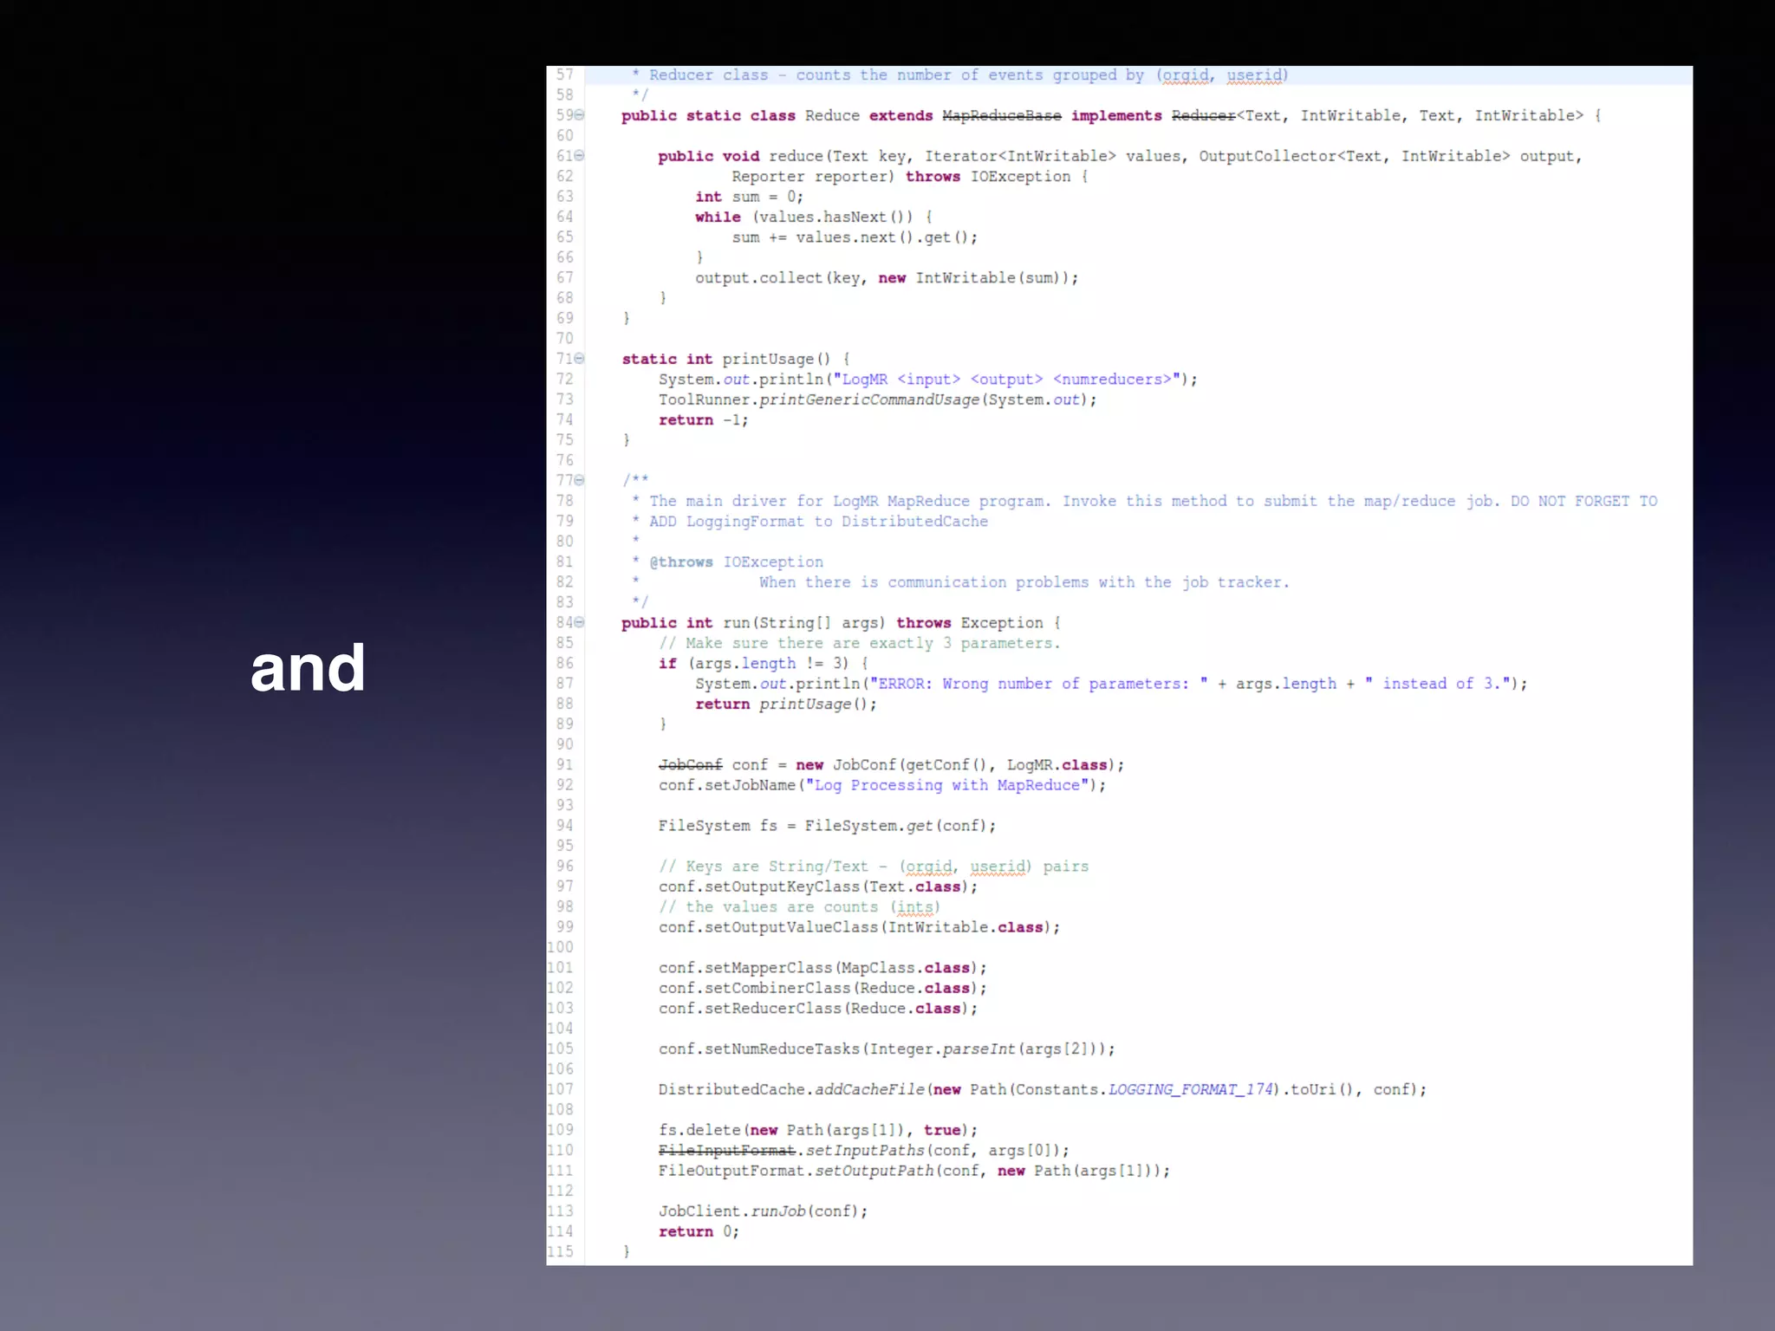1775x1331 pixels.
Task: Click the JobClient.runJob statement on line 113
Action: [763, 1211]
